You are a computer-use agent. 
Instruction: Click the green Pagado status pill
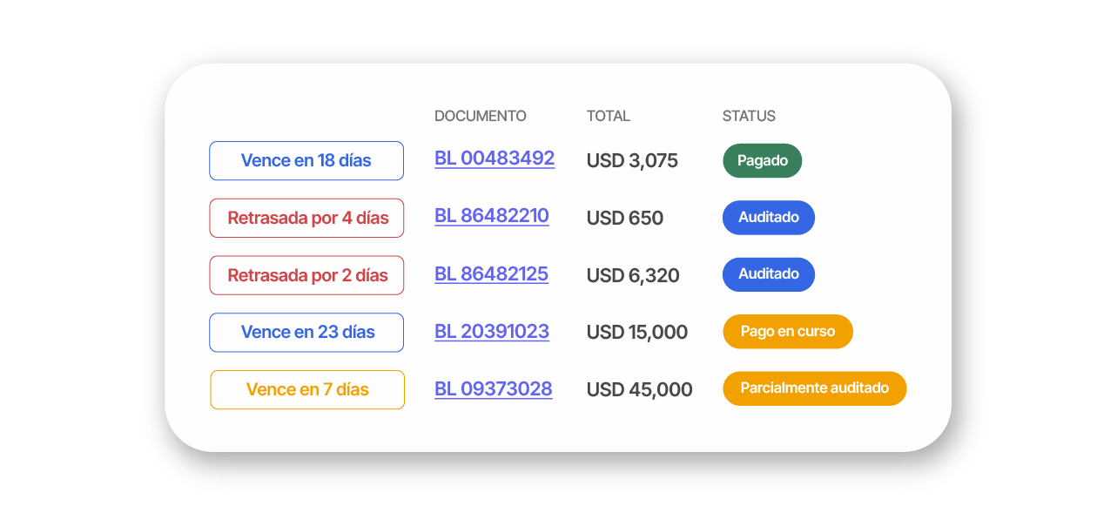(x=762, y=161)
